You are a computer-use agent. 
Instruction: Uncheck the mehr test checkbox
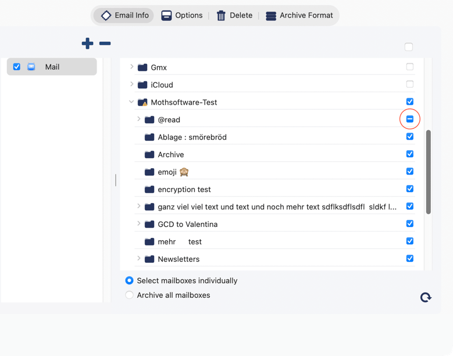pyautogui.click(x=409, y=241)
